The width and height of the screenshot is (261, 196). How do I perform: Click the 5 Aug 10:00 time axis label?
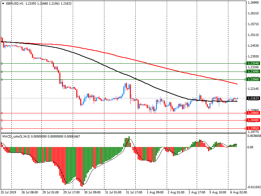218,192
